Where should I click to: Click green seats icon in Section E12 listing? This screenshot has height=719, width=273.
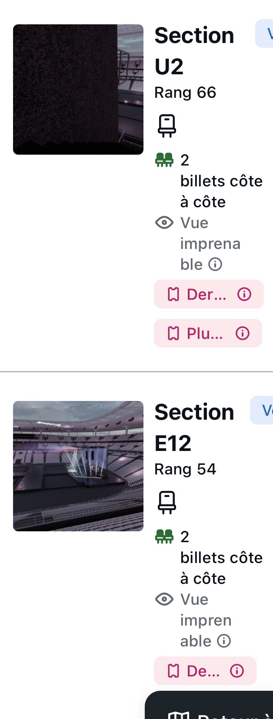(x=164, y=537)
